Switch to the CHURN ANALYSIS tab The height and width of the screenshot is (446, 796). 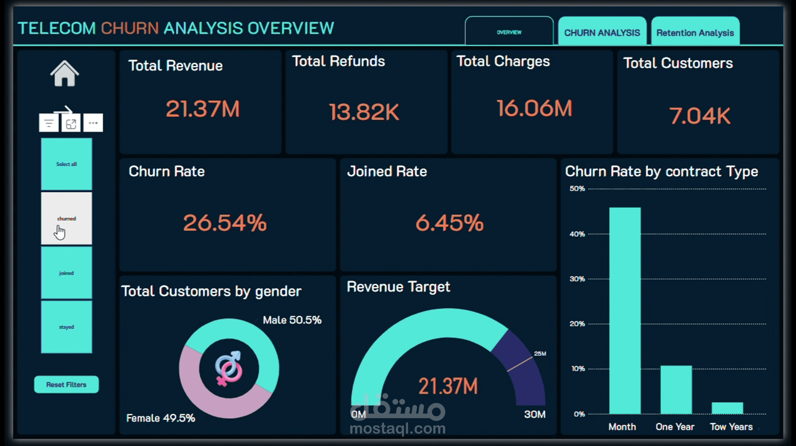[602, 31]
